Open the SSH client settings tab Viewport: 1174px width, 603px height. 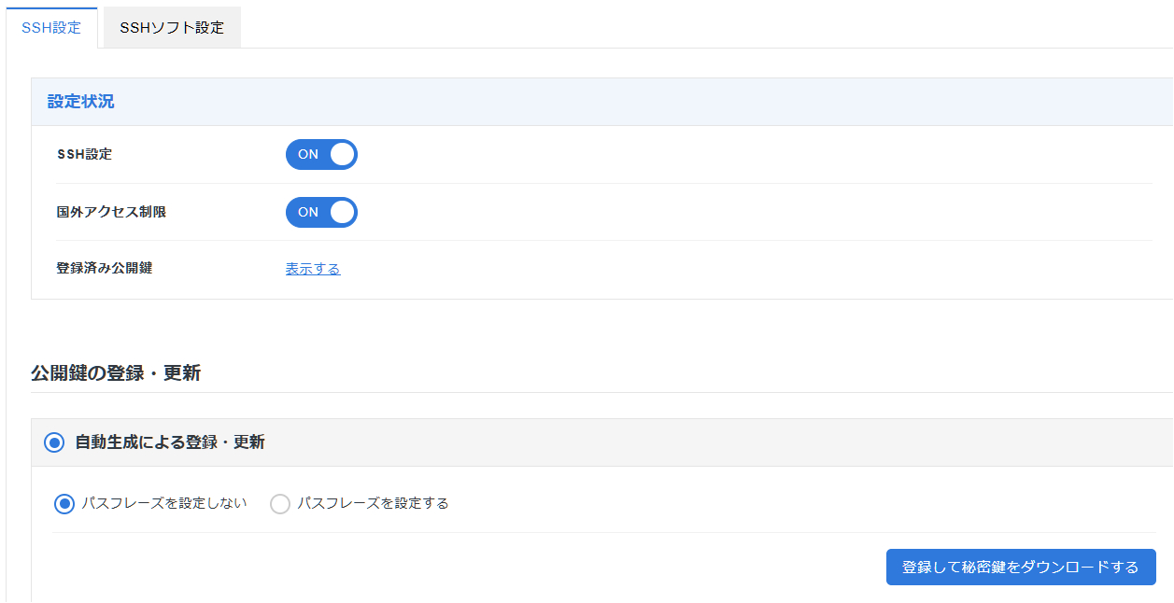point(171,27)
